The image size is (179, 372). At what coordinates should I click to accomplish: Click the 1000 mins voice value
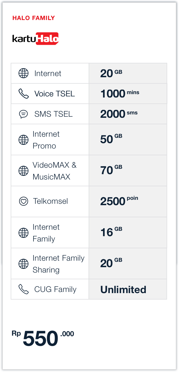tap(120, 94)
